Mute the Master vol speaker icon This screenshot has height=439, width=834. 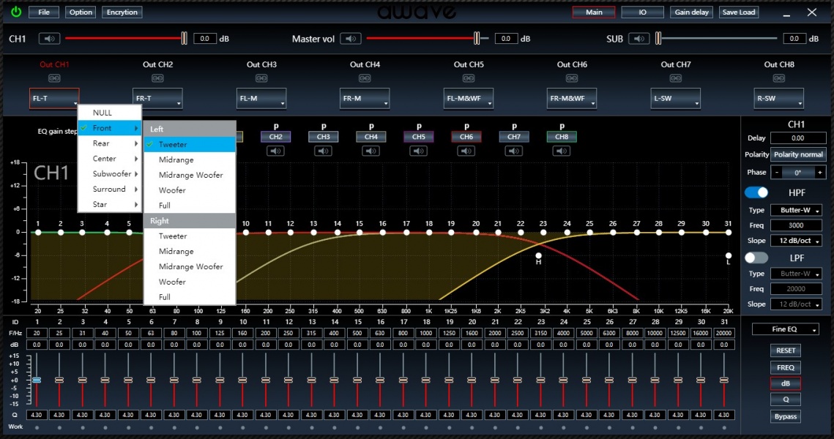[x=351, y=39]
